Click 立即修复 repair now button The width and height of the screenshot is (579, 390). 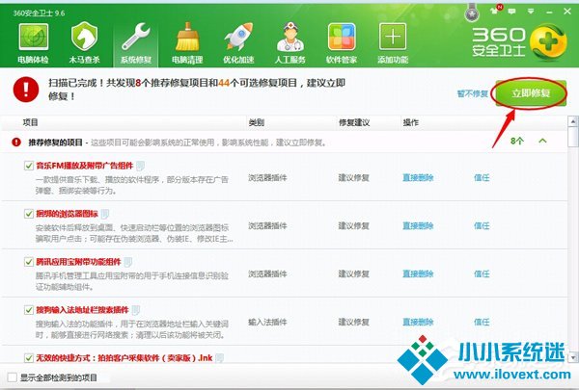click(x=531, y=93)
